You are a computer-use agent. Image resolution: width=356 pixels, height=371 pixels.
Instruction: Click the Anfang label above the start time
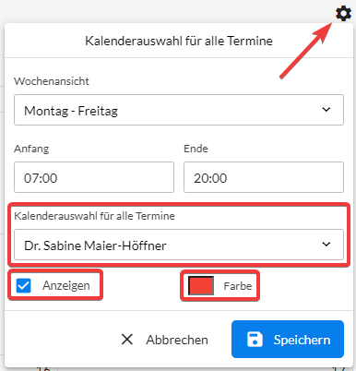click(31, 149)
